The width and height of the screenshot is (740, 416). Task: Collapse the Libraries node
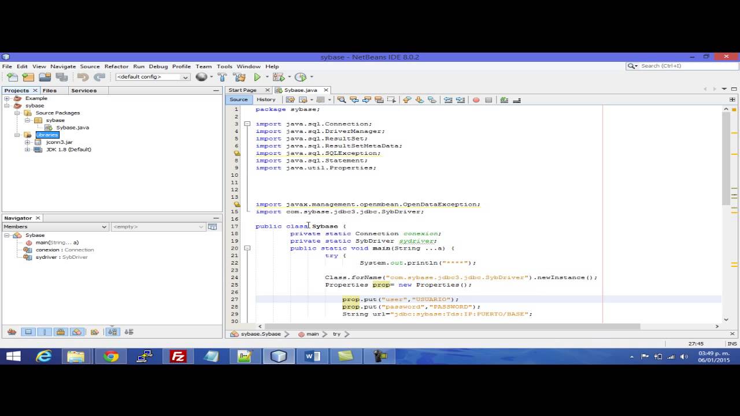pos(17,135)
